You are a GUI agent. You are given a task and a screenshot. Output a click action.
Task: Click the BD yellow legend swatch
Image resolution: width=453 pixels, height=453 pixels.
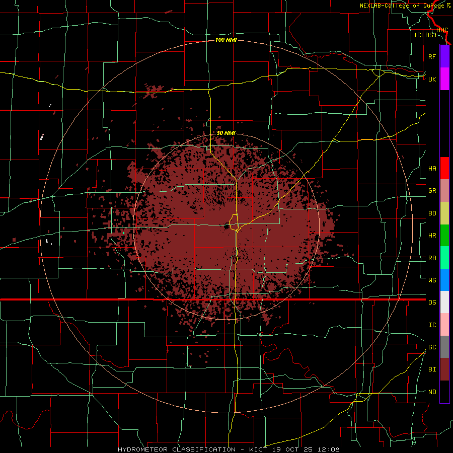(x=444, y=213)
